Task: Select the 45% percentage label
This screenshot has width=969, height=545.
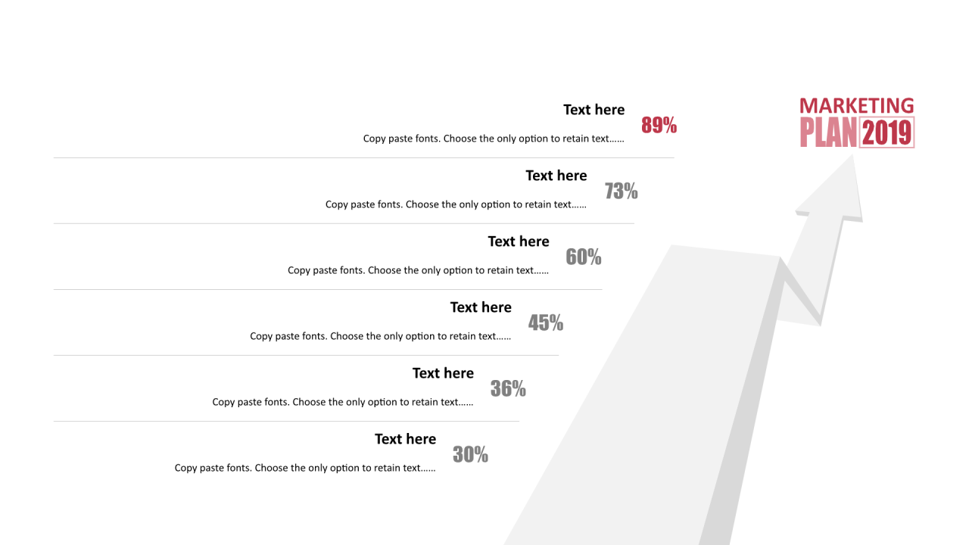Action: pyautogui.click(x=546, y=323)
